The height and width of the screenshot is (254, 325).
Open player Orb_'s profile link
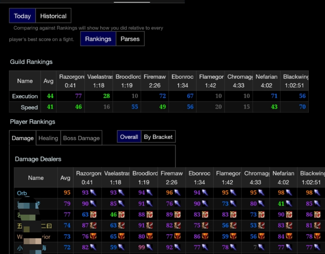(22, 193)
